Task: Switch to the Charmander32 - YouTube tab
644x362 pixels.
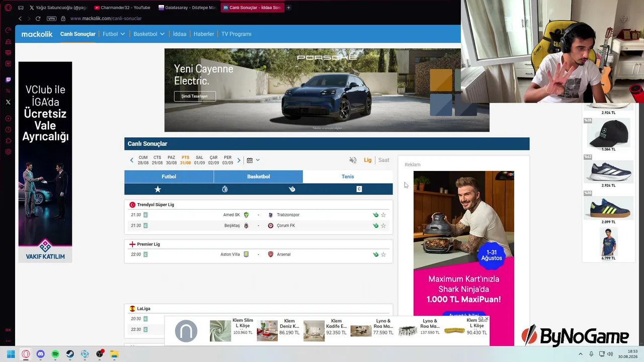Action: tap(122, 8)
